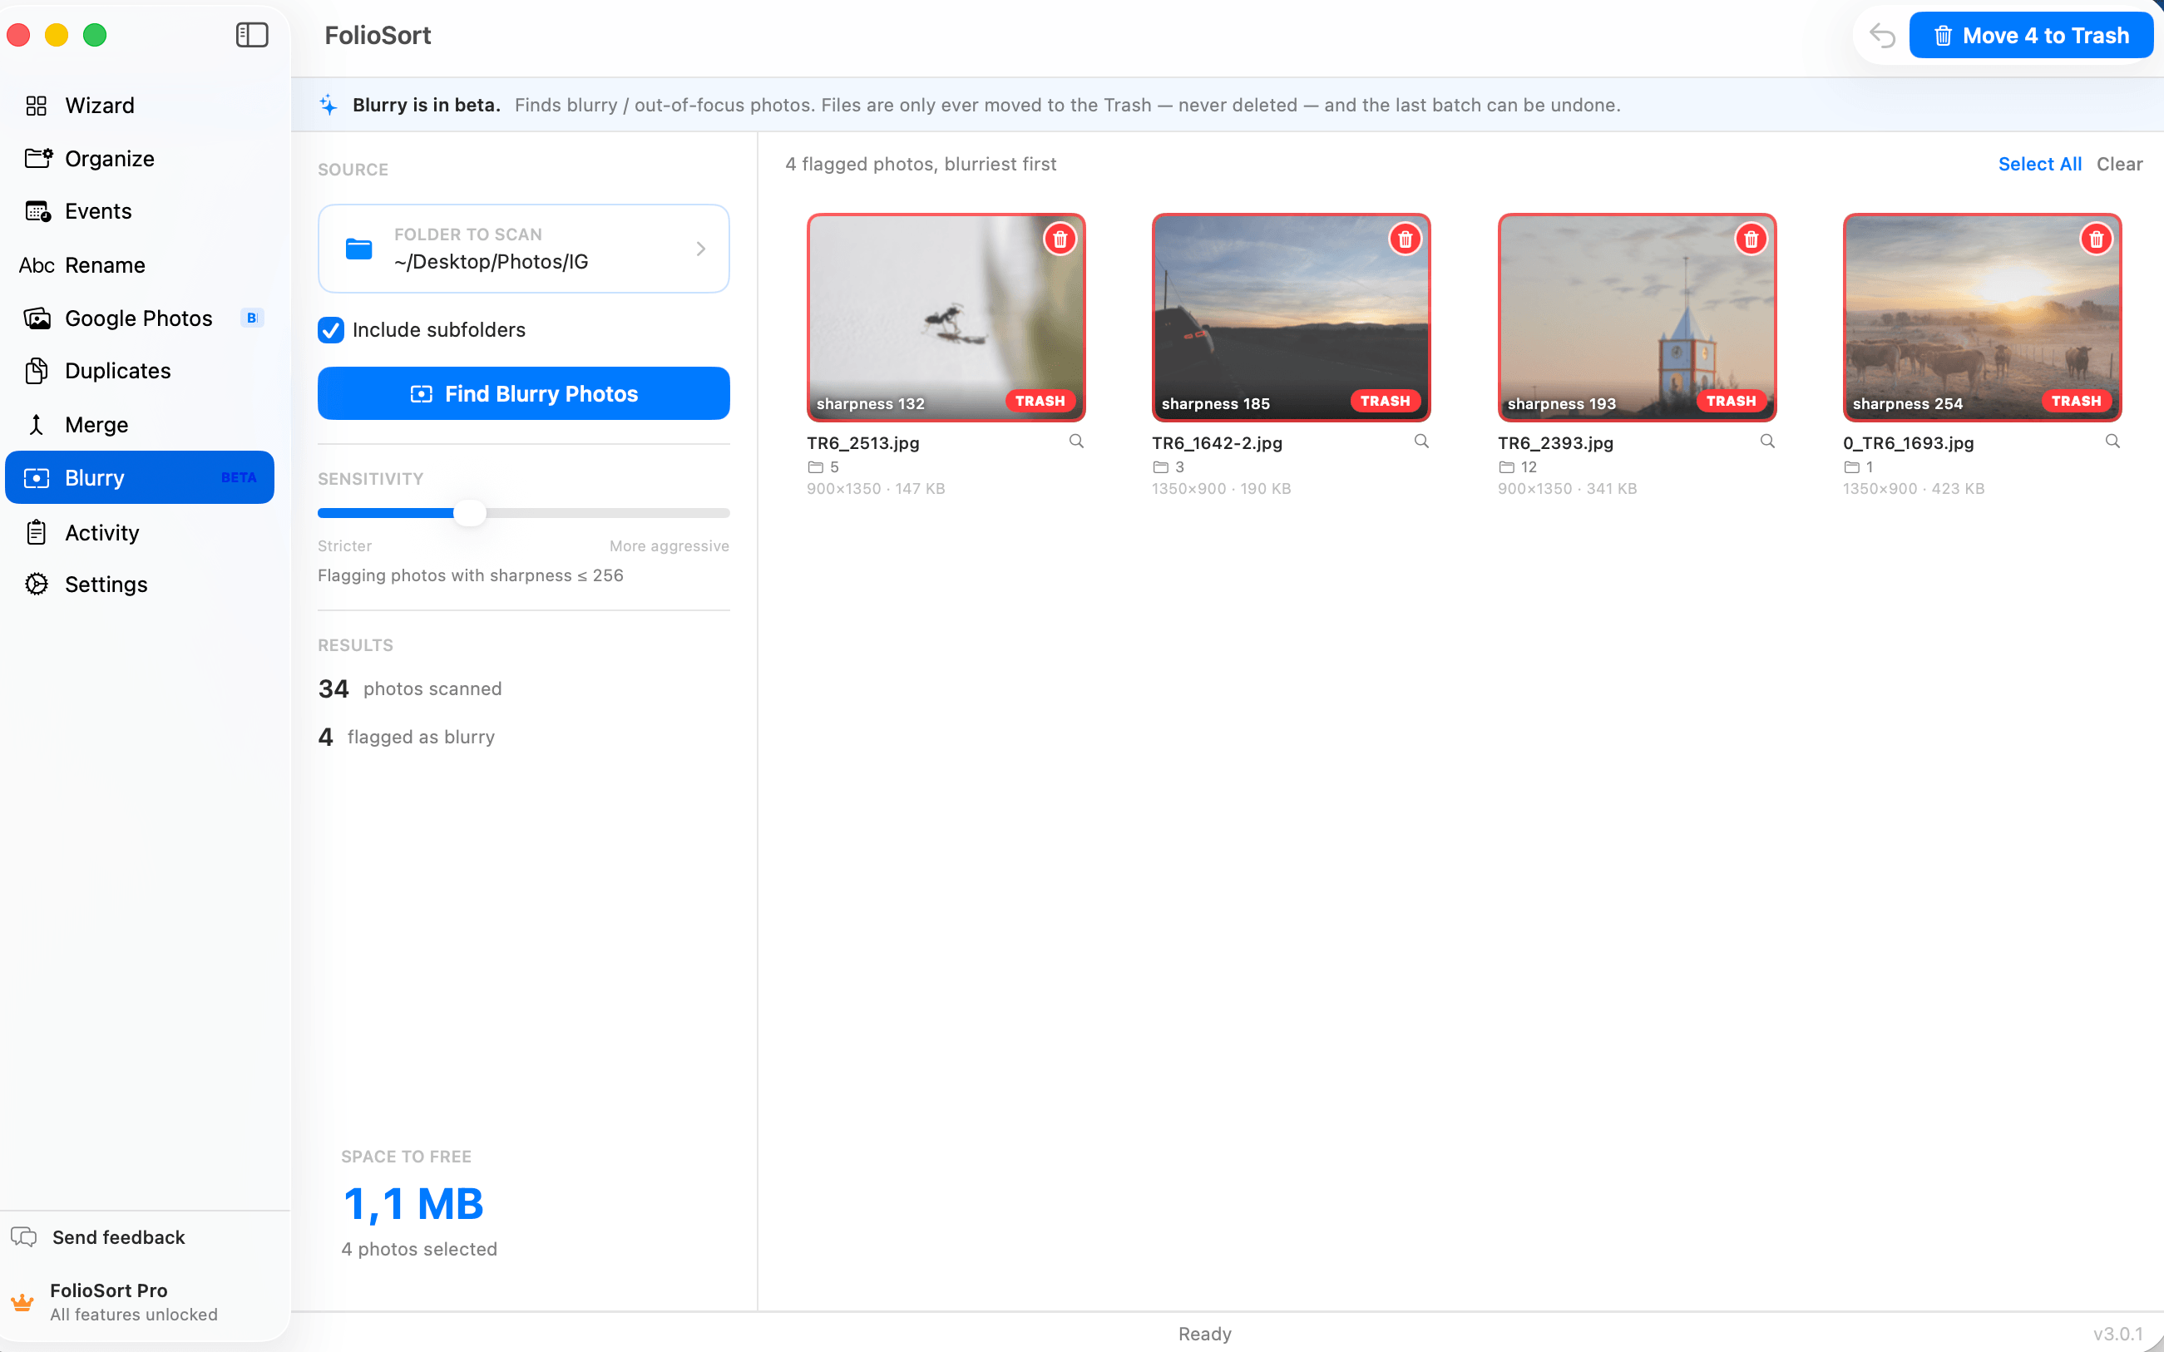Click the Duplicates documents icon

click(37, 371)
